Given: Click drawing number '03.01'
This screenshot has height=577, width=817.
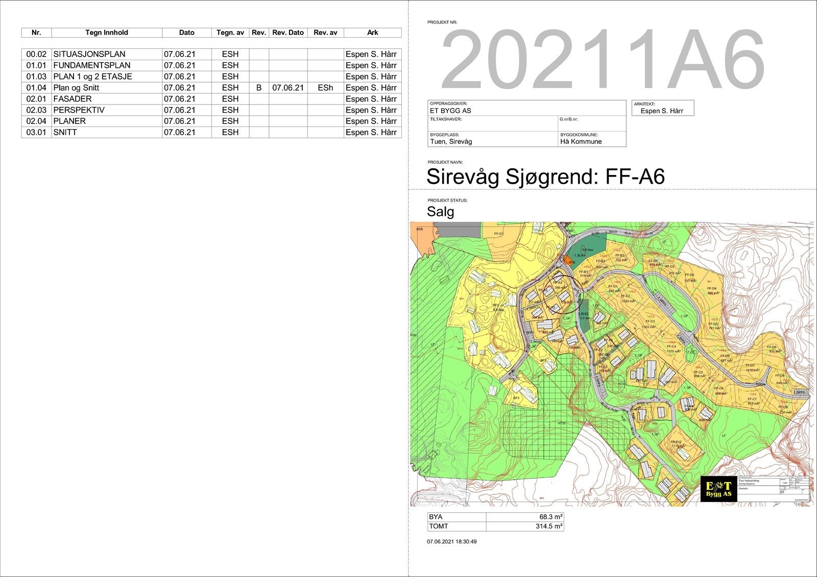Looking at the screenshot, I should (36, 133).
